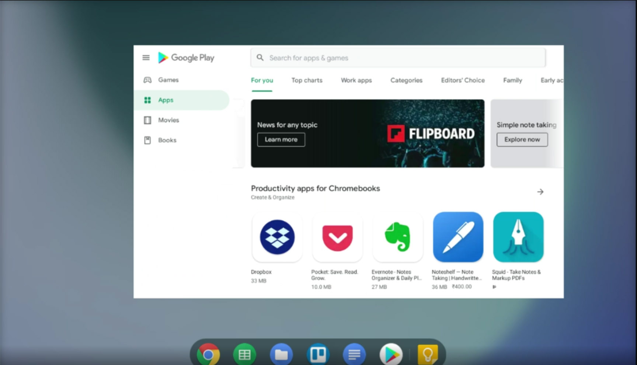Image resolution: width=637 pixels, height=365 pixels.
Task: Click the search magnifier icon
Action: 260,58
